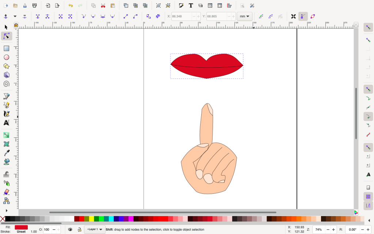Click Object to Path icon
374x234 pixels.
pyautogui.click(x=148, y=16)
